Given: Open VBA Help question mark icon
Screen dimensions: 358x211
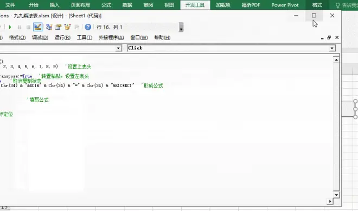Looking at the screenshot, I should click(x=88, y=27).
